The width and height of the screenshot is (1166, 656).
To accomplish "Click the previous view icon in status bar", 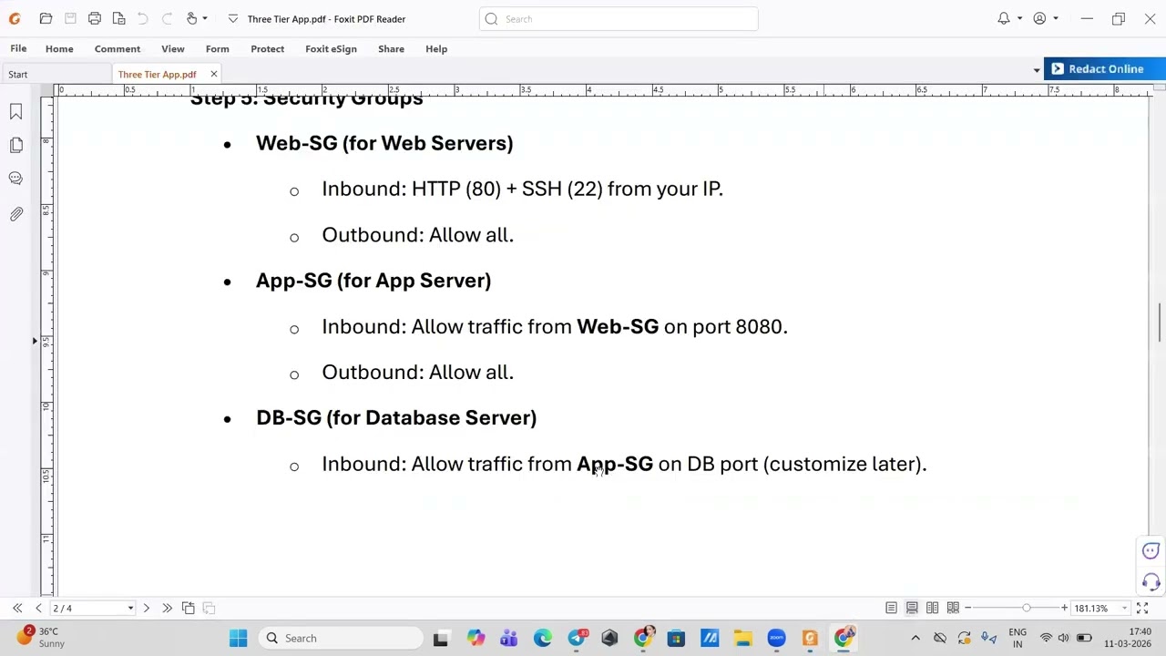I will 188,608.
